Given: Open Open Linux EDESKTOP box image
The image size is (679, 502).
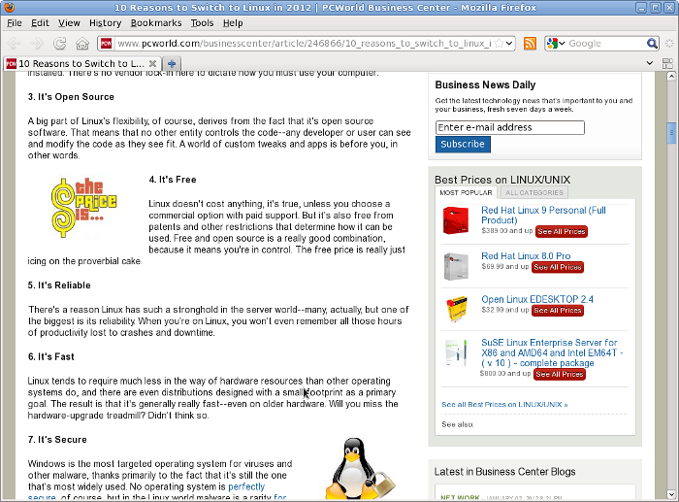Looking at the screenshot, I should point(457,309).
